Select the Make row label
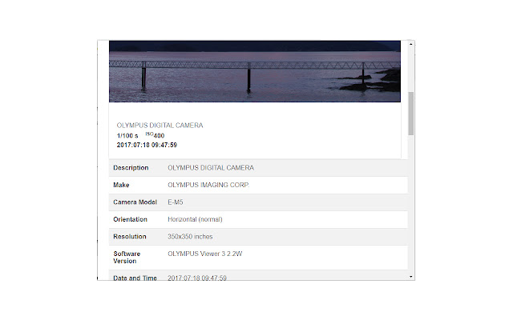513x320 pixels. pos(121,185)
